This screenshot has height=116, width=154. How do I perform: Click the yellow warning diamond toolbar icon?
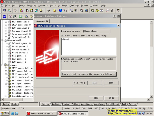[x=31, y=16]
